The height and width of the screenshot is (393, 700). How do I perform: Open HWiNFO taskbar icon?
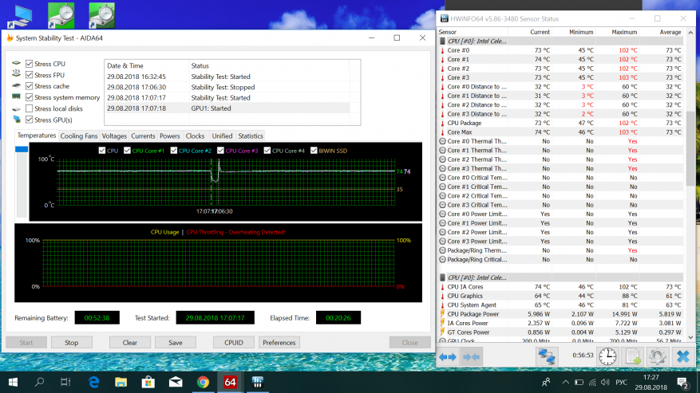pos(257,383)
